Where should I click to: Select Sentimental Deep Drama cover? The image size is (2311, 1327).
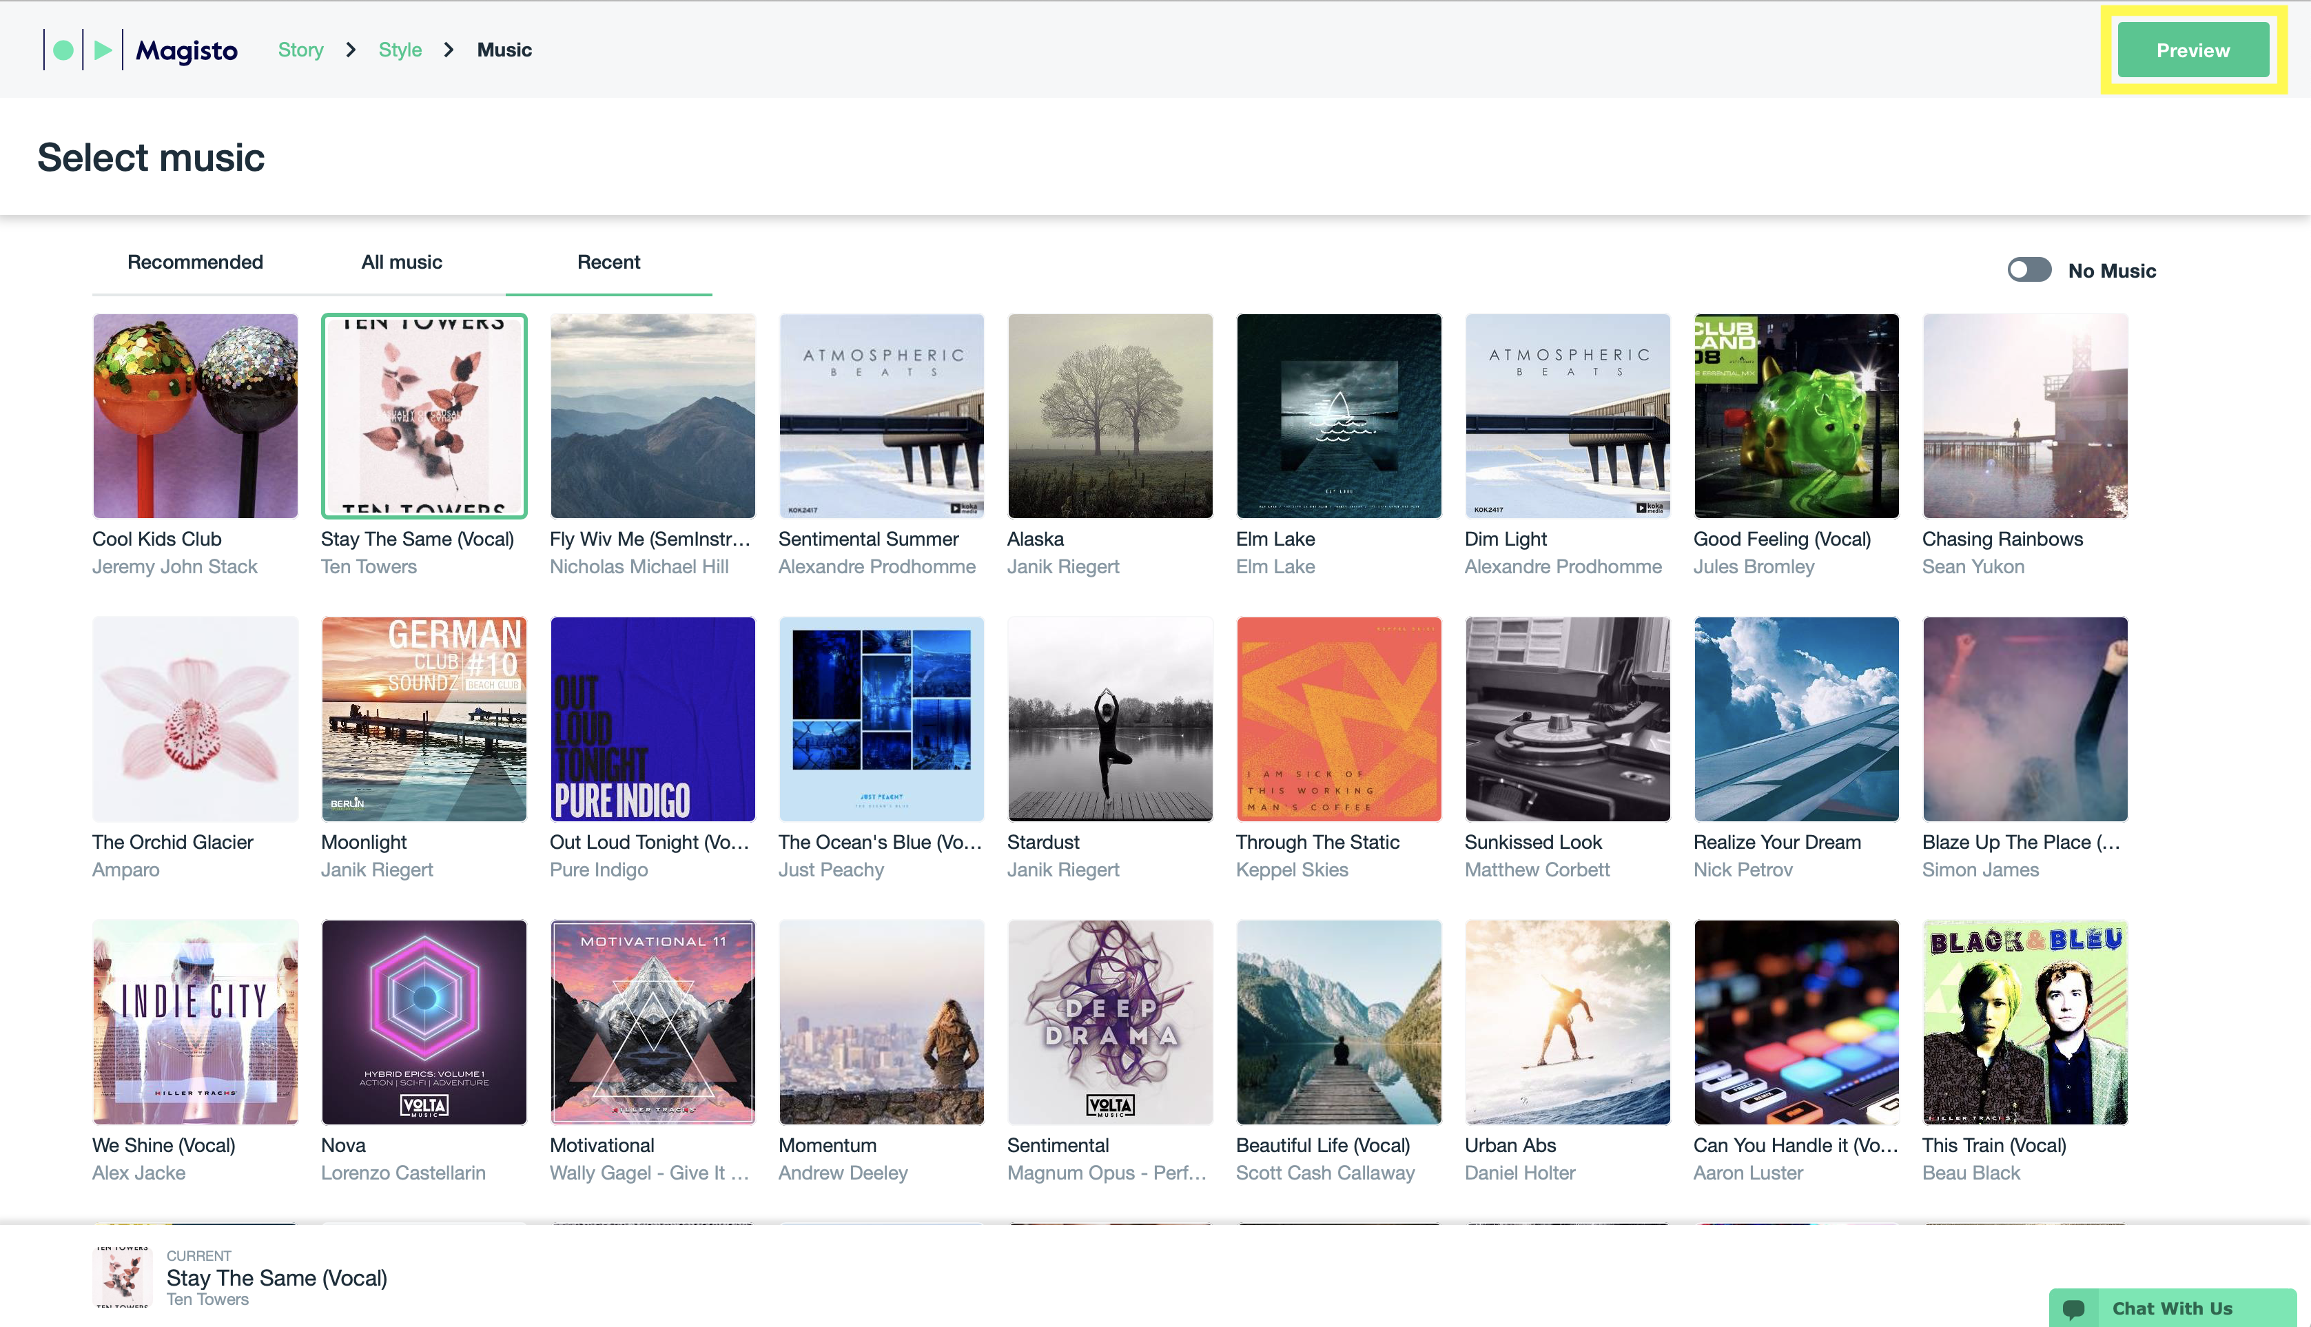point(1110,1022)
